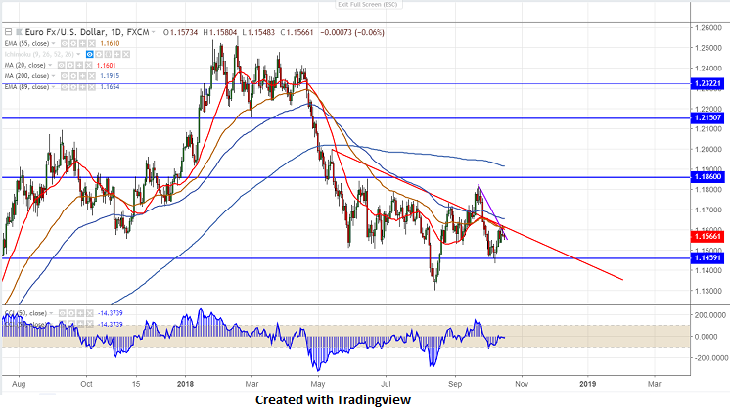730x419 pixels.
Task: Remove the Ichimoku indicator
Action: [x=126, y=55]
